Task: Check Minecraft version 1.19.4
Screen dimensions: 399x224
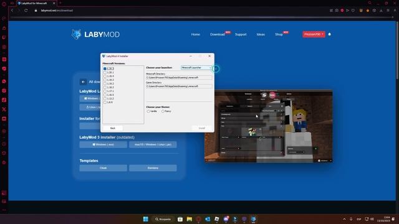Action: 105,76
